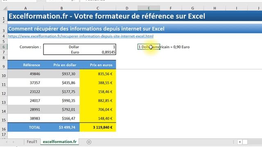Select reference cell 37357
Screen dimensions: 262x147
[x=25, y=82]
